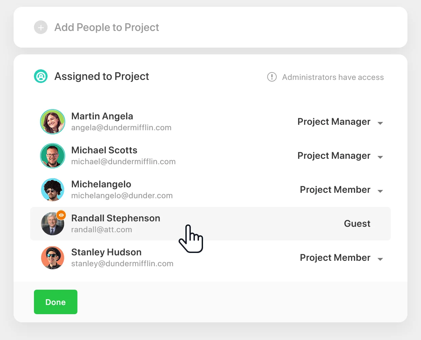Click the Guest role label for Randall

357,224
